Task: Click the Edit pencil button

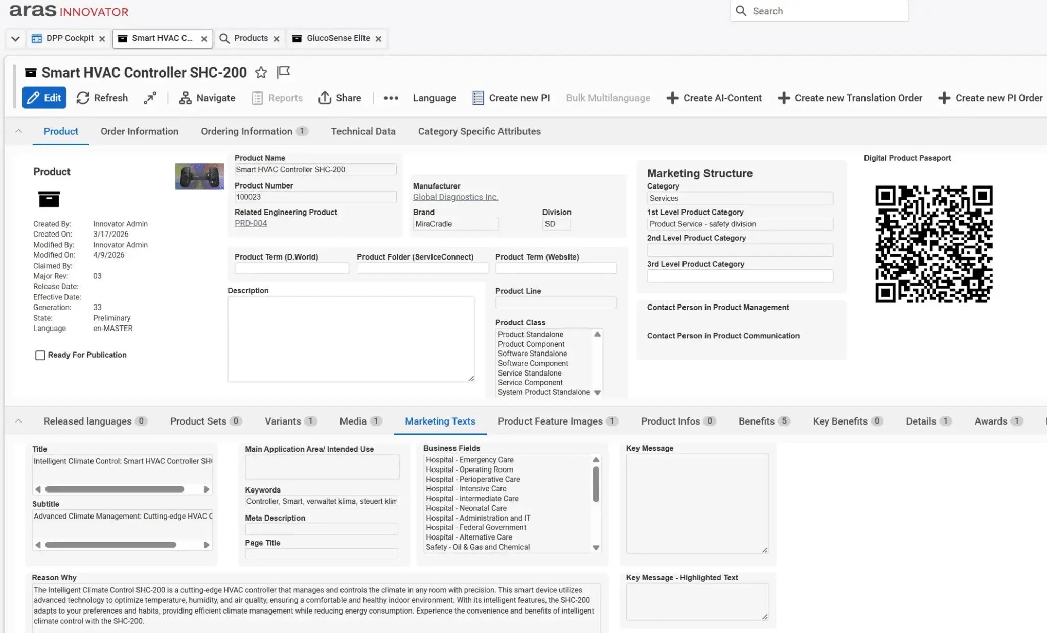Action: pos(44,98)
